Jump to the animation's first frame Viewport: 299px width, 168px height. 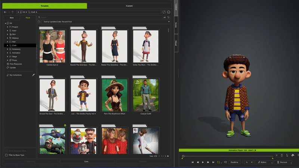point(192,162)
